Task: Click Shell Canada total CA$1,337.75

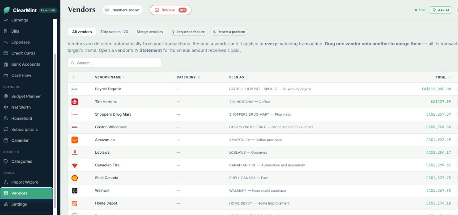Action: tap(439, 178)
